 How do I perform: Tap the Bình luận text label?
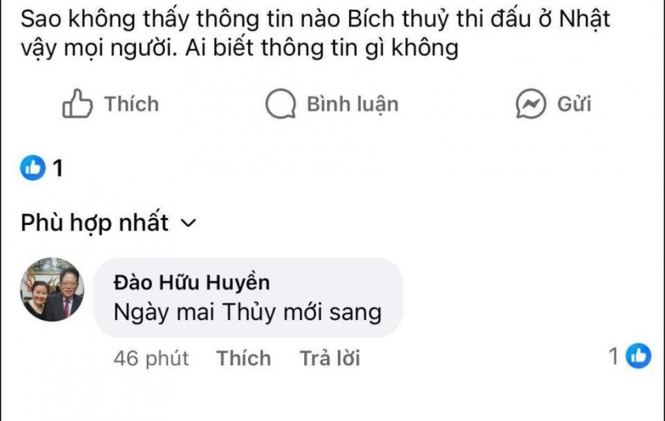pos(352,104)
